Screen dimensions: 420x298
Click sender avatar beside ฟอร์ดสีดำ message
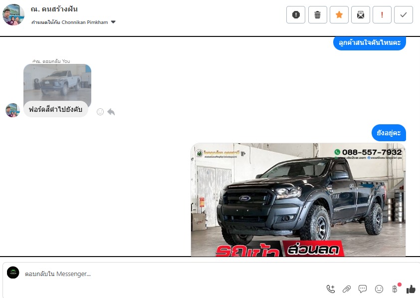pyautogui.click(x=12, y=110)
